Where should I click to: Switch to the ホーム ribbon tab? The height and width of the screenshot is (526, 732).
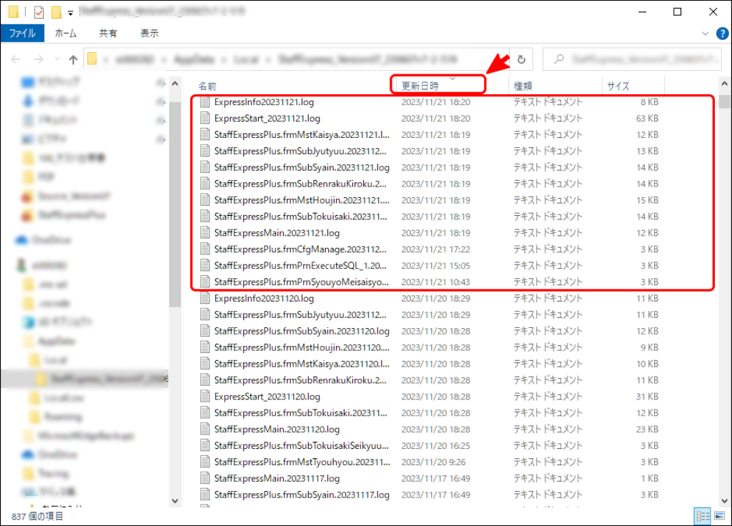coord(66,33)
